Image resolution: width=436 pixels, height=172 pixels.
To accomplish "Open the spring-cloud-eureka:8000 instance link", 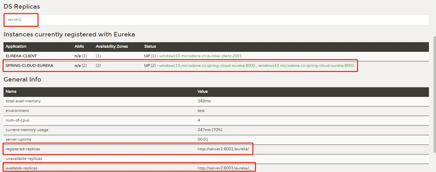I will (207, 66).
